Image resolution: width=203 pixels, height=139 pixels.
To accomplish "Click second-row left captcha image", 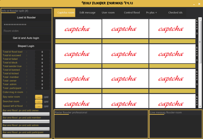I will (78, 54).
